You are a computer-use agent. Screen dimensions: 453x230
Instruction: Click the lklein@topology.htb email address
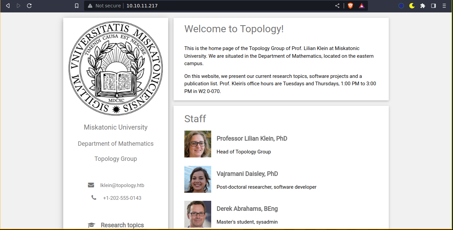coord(122,185)
